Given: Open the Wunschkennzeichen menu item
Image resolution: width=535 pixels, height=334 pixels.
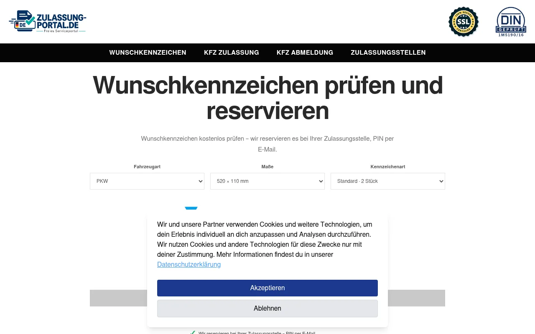Looking at the screenshot, I should tap(148, 53).
